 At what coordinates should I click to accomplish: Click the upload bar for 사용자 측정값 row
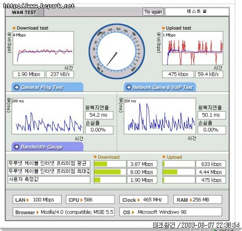[179, 180]
